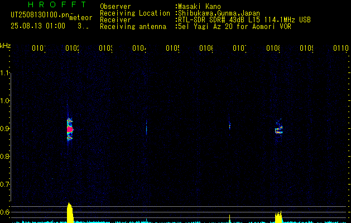Click the wide yellow power peak near 0108

pyautogui.click(x=278, y=217)
